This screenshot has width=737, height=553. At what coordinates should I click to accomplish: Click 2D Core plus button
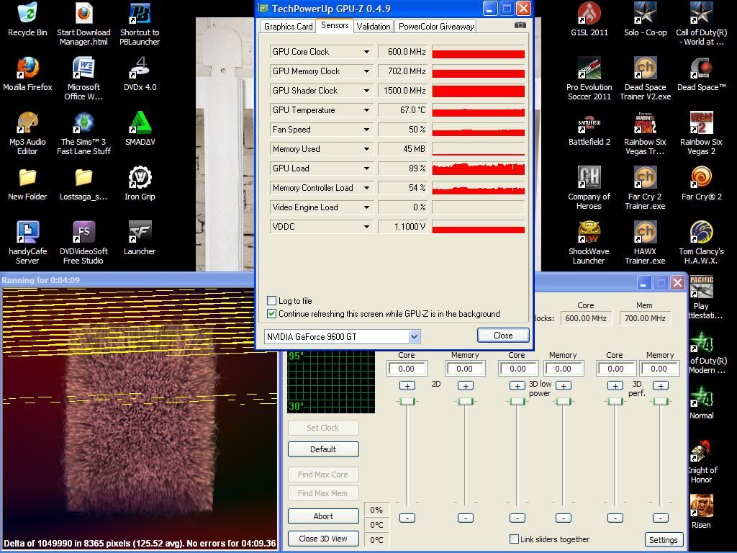click(407, 386)
